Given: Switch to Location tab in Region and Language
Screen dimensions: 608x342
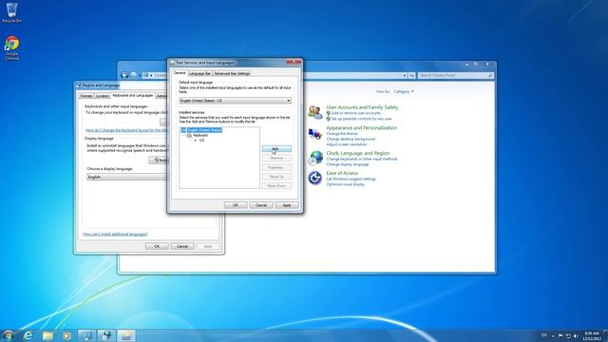Looking at the screenshot, I should coord(102,96).
